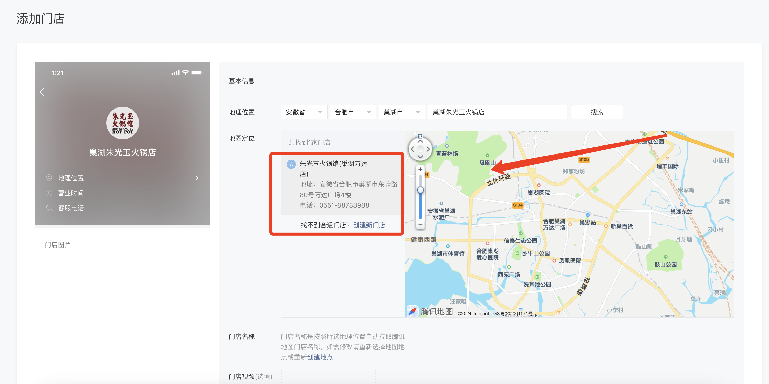Click the map zoom slider handle
This screenshot has width=769, height=384.
point(420,190)
